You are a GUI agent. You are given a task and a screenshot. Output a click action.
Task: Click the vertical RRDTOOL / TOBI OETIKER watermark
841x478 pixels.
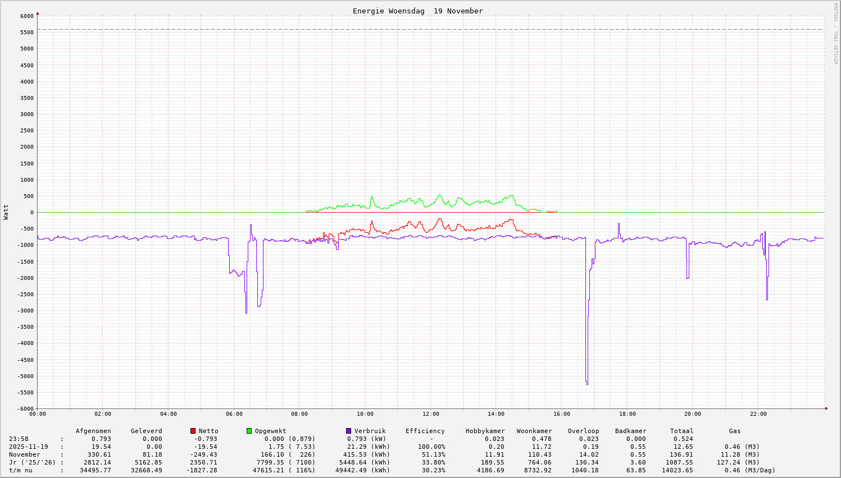tap(835, 34)
